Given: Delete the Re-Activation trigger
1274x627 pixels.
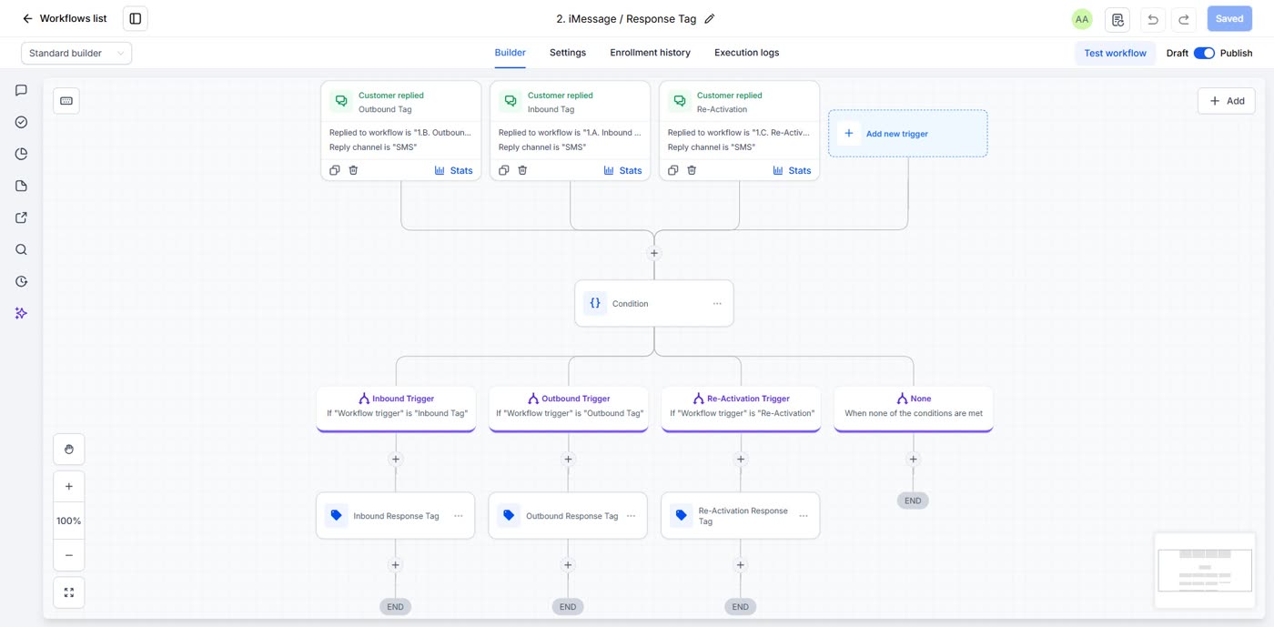Looking at the screenshot, I should tap(692, 170).
